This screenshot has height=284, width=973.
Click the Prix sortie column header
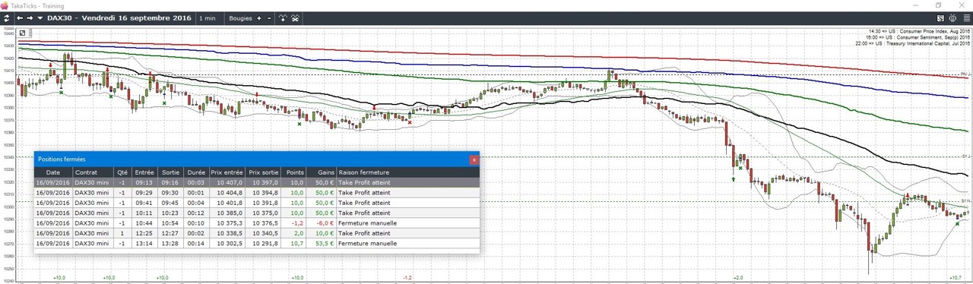[x=264, y=172]
